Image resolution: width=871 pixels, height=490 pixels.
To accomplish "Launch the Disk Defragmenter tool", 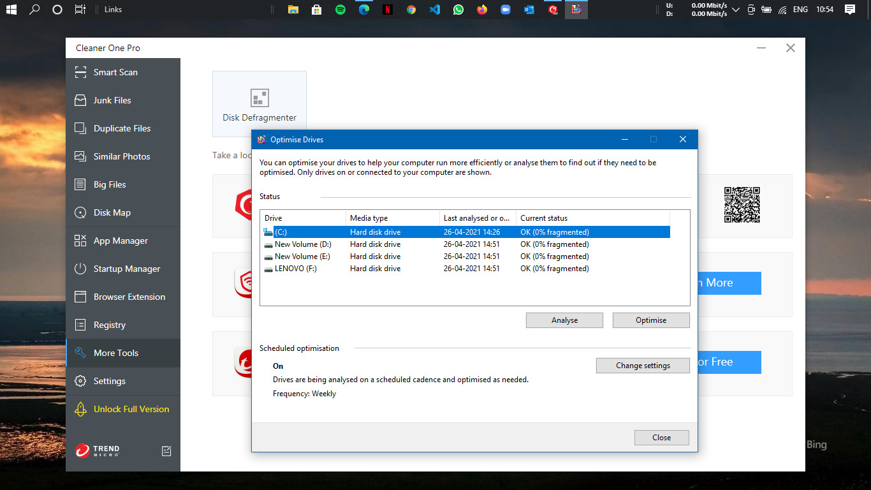I will pos(260,103).
